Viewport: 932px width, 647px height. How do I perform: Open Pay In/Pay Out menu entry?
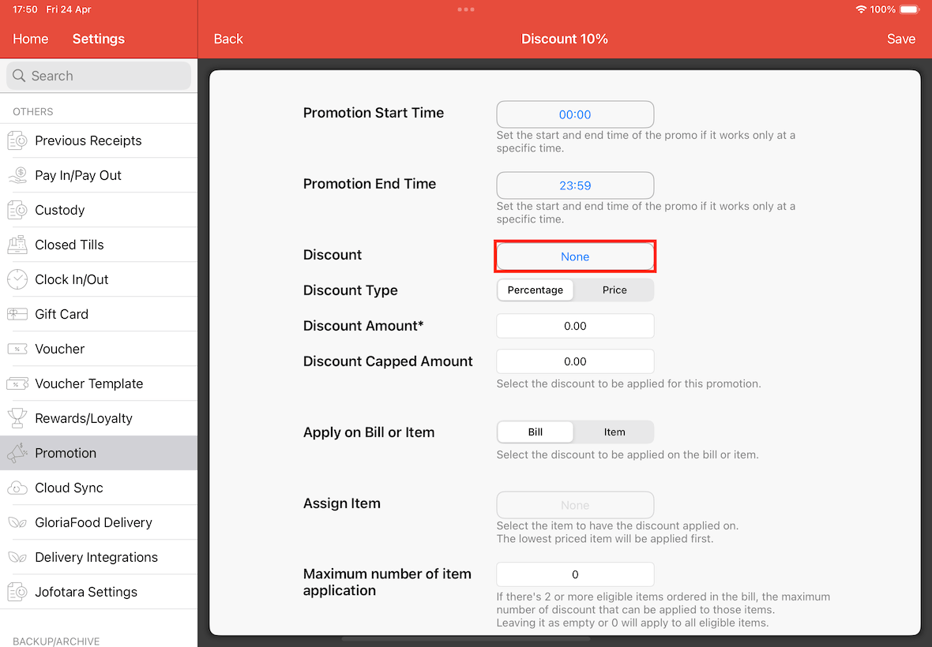pyautogui.click(x=99, y=176)
